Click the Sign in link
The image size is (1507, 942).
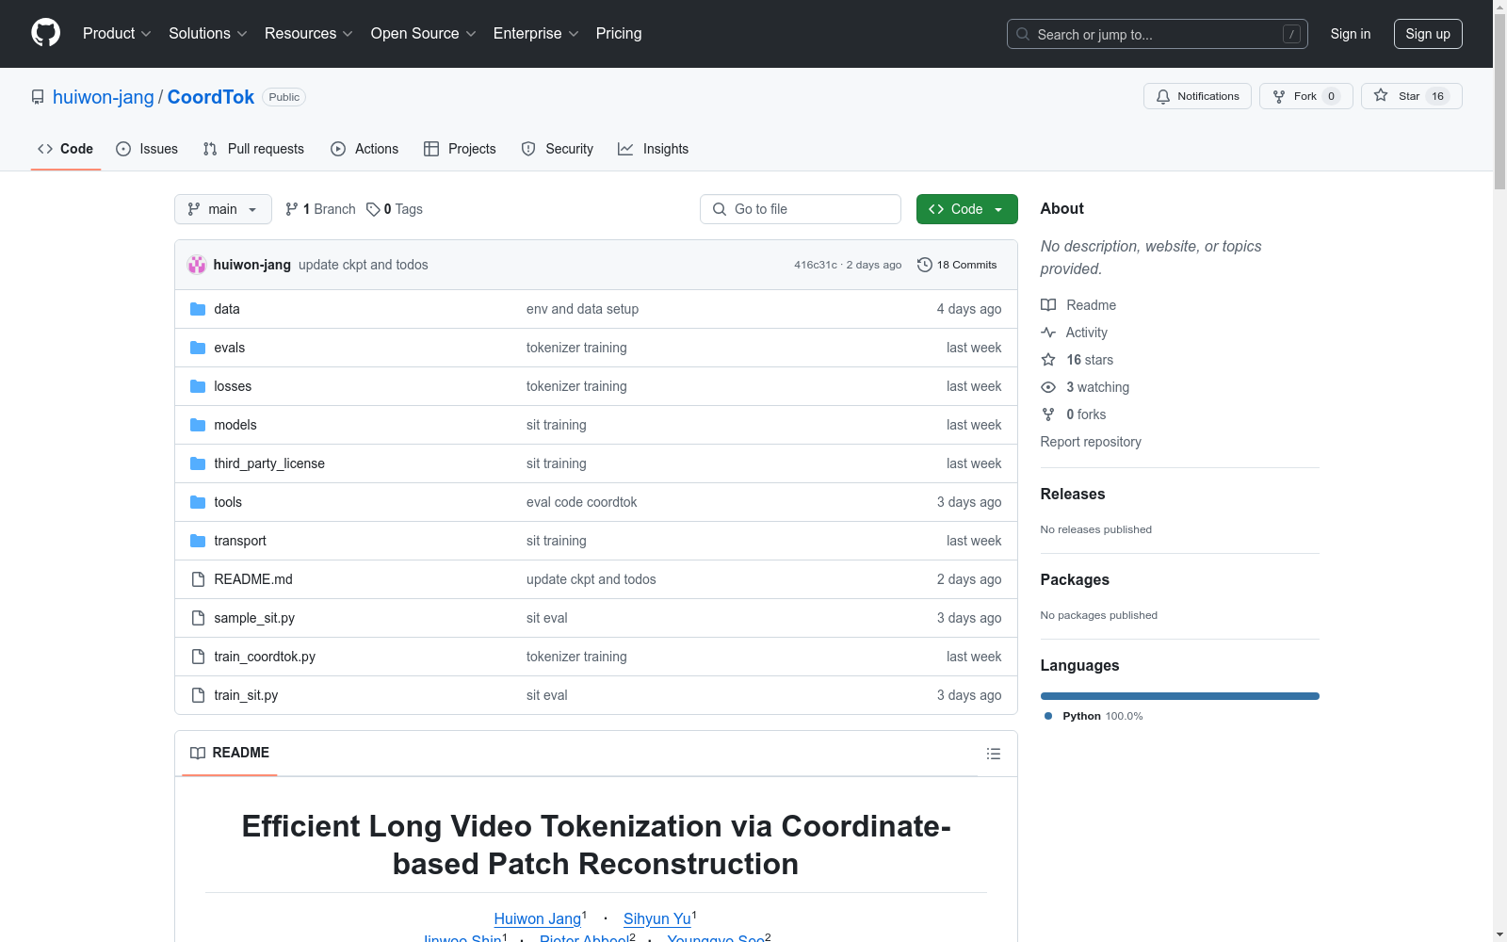pos(1351,34)
